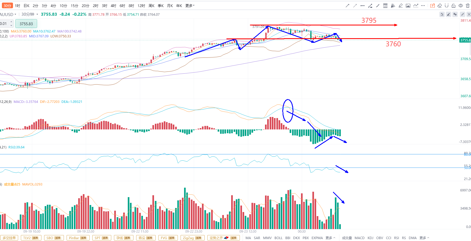
Task: Click the 多空挂单 button
Action: click(9, 238)
